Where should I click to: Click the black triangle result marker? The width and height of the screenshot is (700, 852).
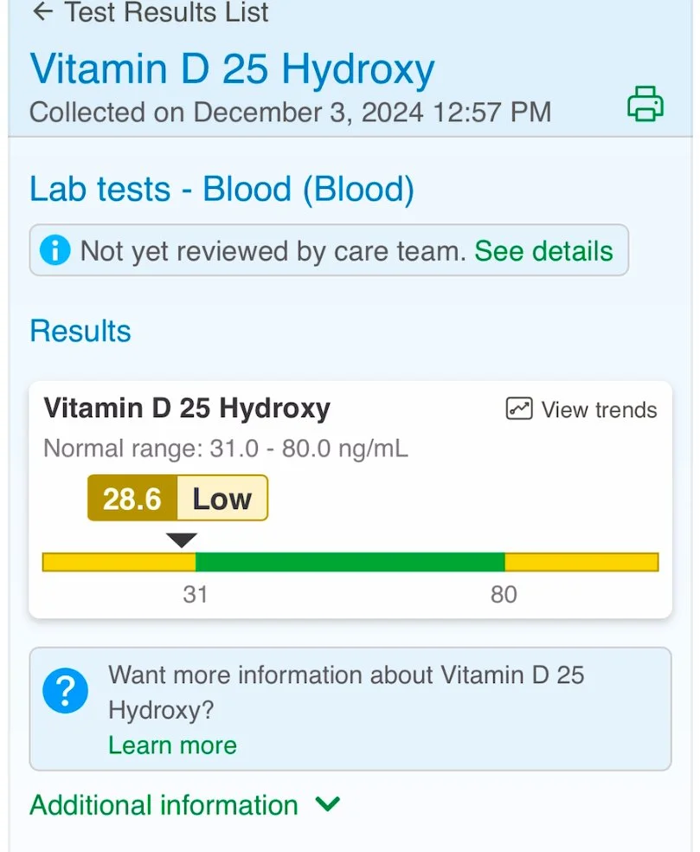tap(182, 539)
